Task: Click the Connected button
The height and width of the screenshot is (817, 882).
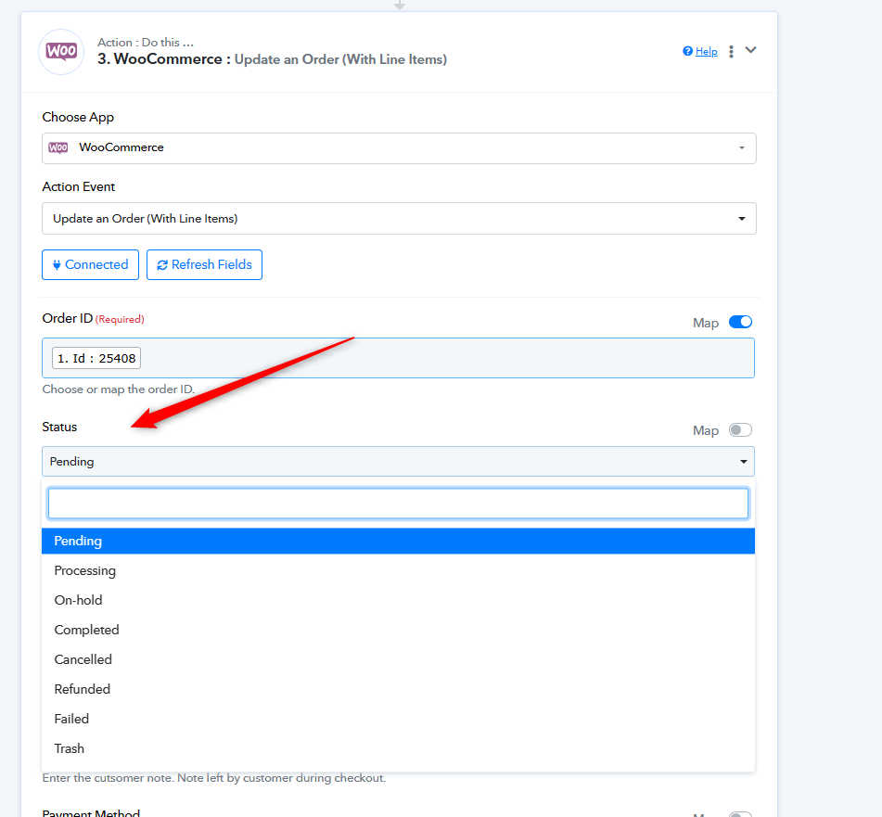Action: click(90, 264)
